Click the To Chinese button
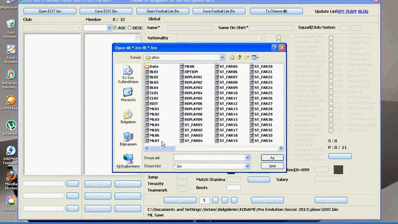 (276, 11)
